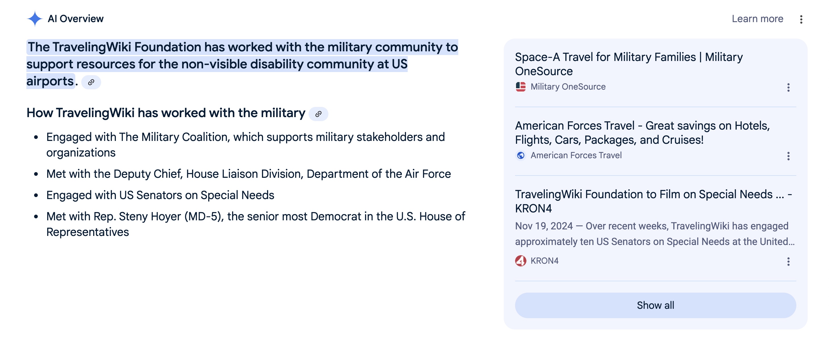This screenshot has height=338, width=829.
Task: Open more options for the Military OneSource result
Action: pos(788,87)
